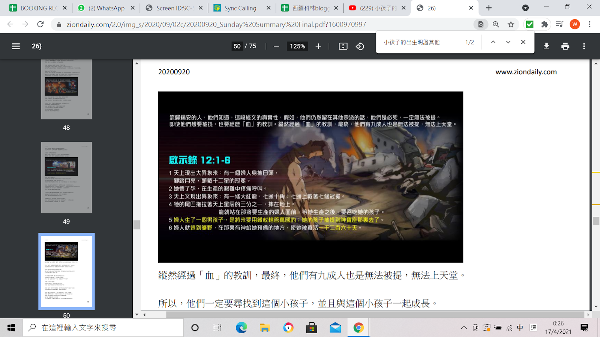Click the zoom level field 125%
Screen dimensions: 600x337
(x=297, y=46)
